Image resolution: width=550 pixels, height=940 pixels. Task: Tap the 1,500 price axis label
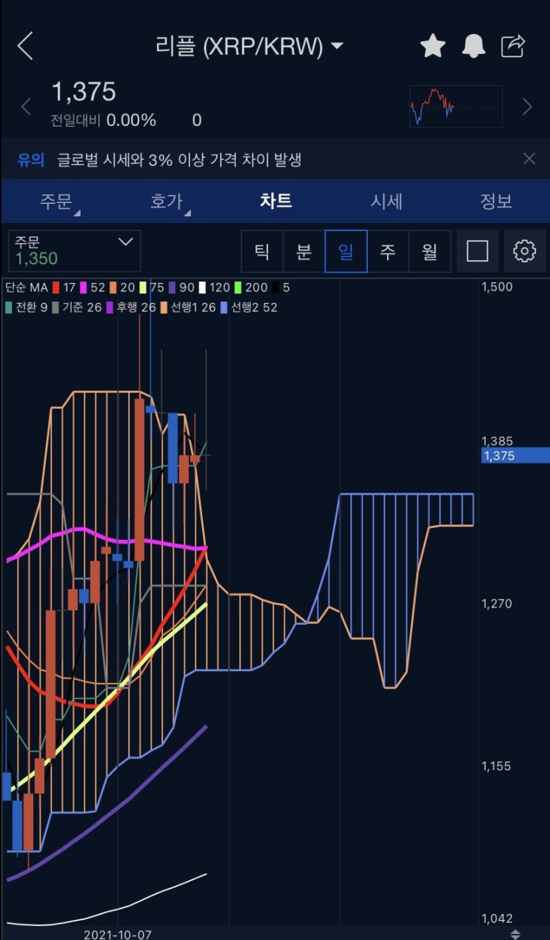point(497,287)
